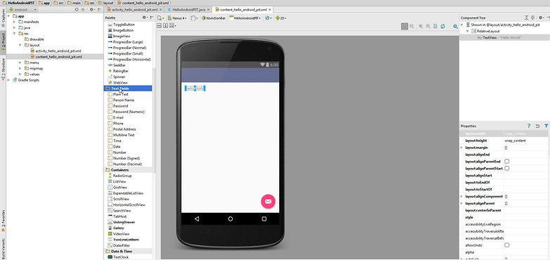This screenshot has height=260, width=550.
Task: Expand layout:margin property
Action: (461, 148)
